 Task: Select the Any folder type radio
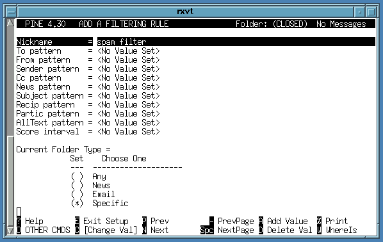(x=77, y=176)
